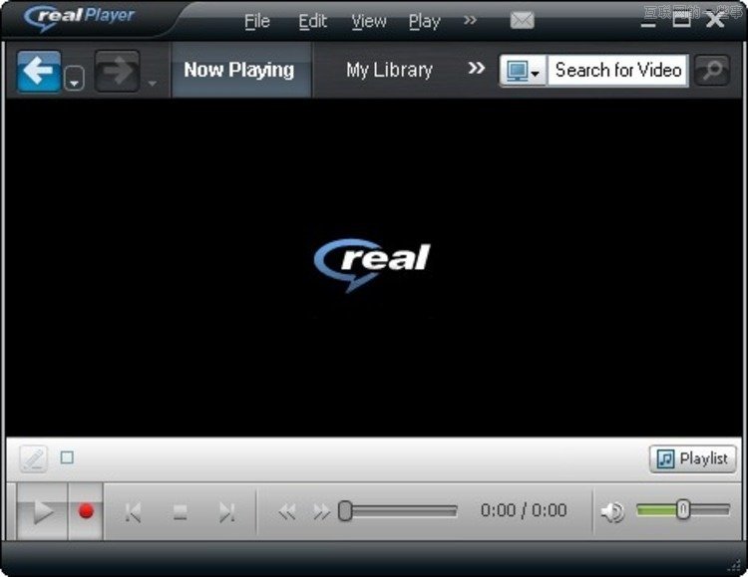Viewport: 748px width, 577px height.
Task: Click the Fast Forward button
Action: [320, 512]
